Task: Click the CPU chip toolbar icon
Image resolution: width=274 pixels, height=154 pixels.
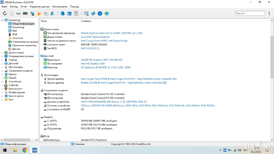Action: pyautogui.click(x=18, y=13)
